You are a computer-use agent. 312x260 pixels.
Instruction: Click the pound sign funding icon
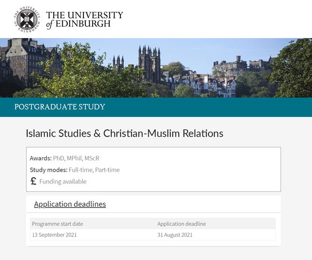point(33,181)
